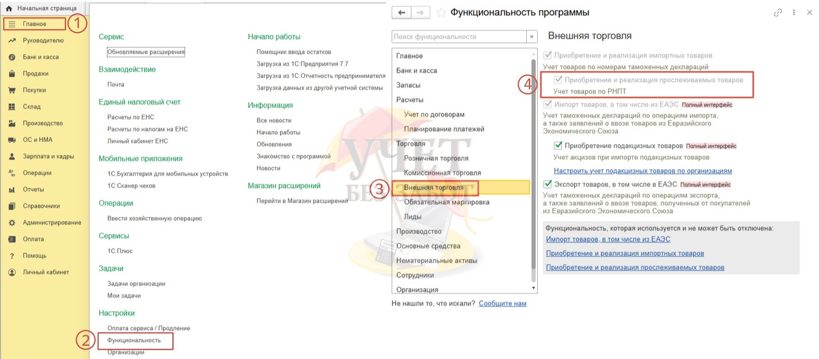
Task: Open the three-dot more actions menu
Action: click(x=794, y=12)
